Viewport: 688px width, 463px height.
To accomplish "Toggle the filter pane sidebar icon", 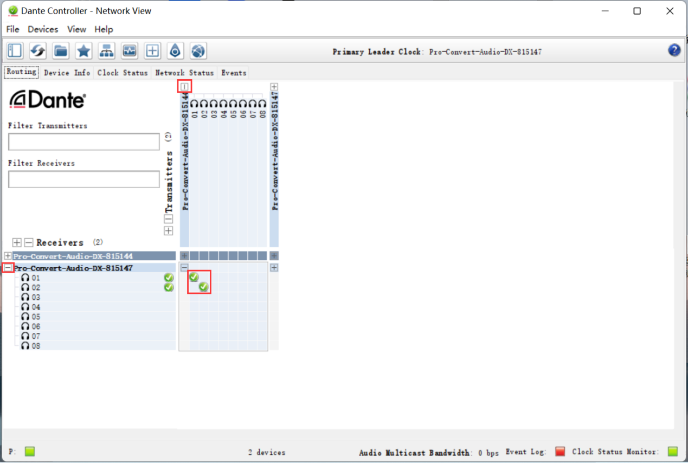I will [15, 51].
